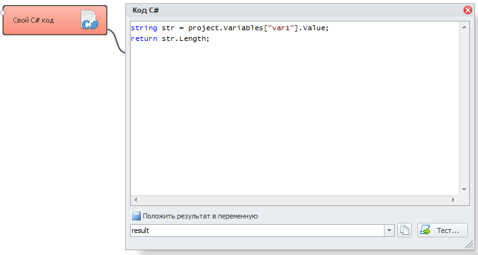478x255 pixels.
Task: Grab the resize grip at dialog corner
Action: click(x=469, y=245)
